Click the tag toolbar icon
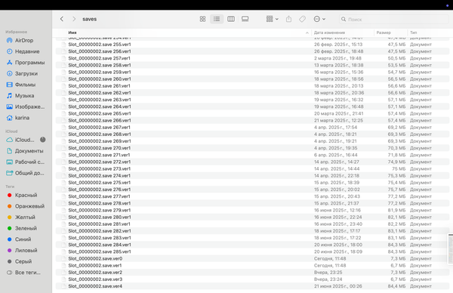 tap(302, 19)
